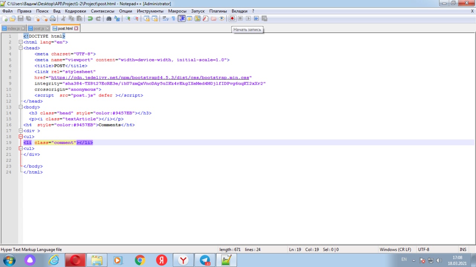Collapse the head section fold marker
The image size is (476, 267).
point(20,48)
